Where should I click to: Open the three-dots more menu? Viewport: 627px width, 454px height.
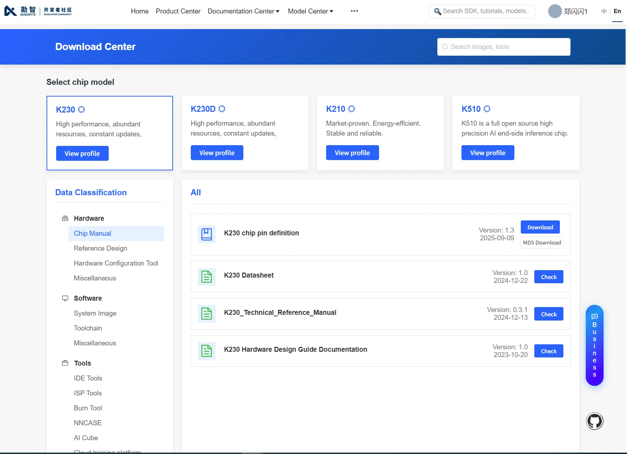(x=354, y=11)
